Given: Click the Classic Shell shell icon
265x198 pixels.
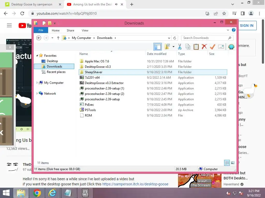Looking at the screenshot, I should [x=231, y=47].
